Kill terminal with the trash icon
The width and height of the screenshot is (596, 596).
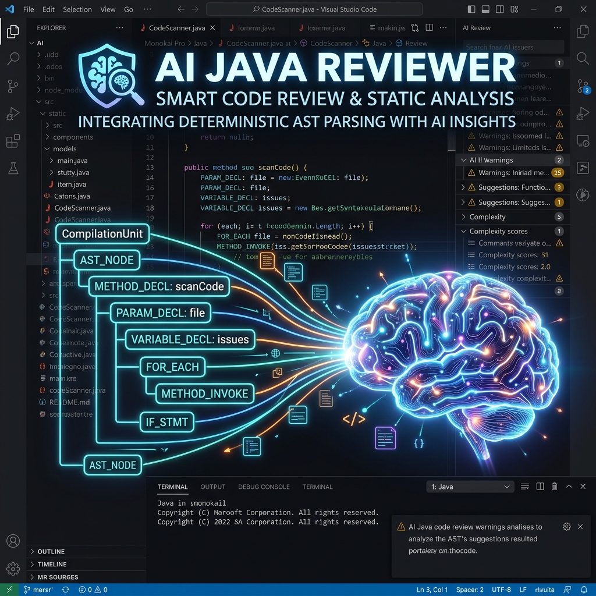[555, 486]
